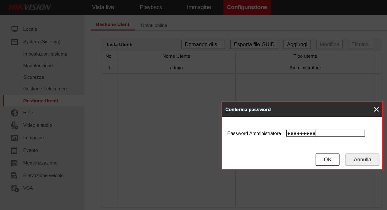Click the Locale monitor icon

tap(14, 29)
